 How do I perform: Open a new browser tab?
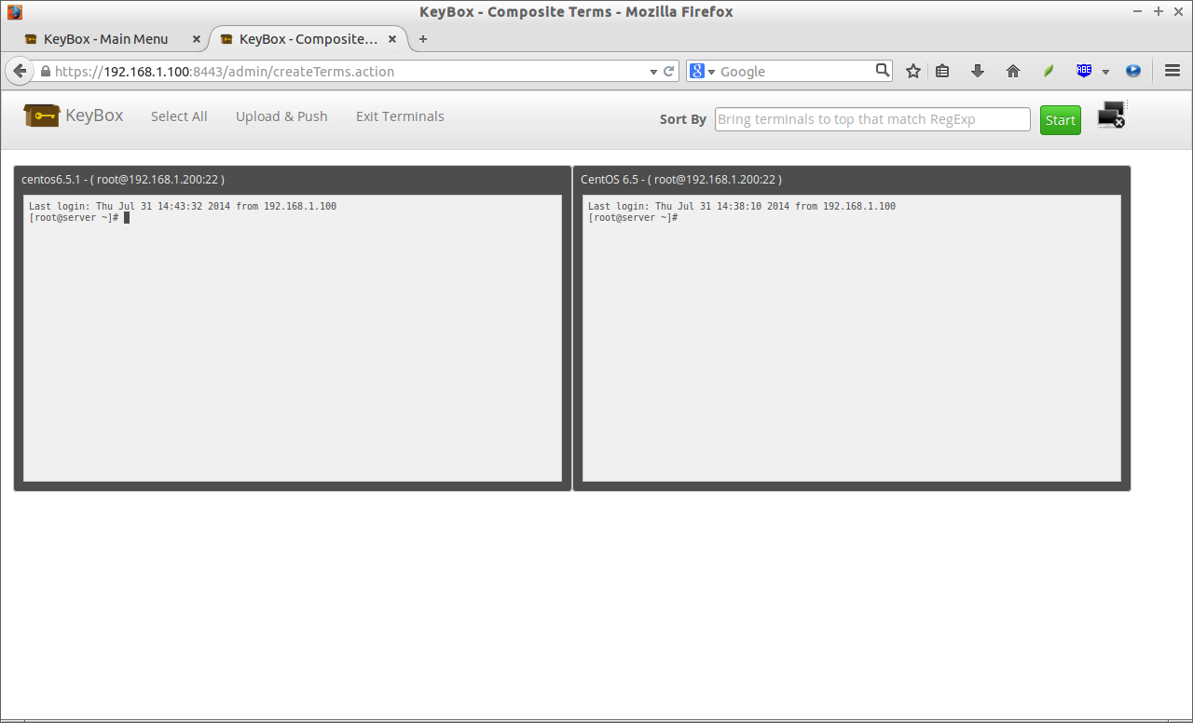click(x=423, y=39)
